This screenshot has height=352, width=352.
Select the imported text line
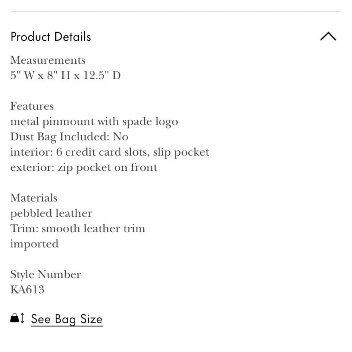(x=34, y=244)
